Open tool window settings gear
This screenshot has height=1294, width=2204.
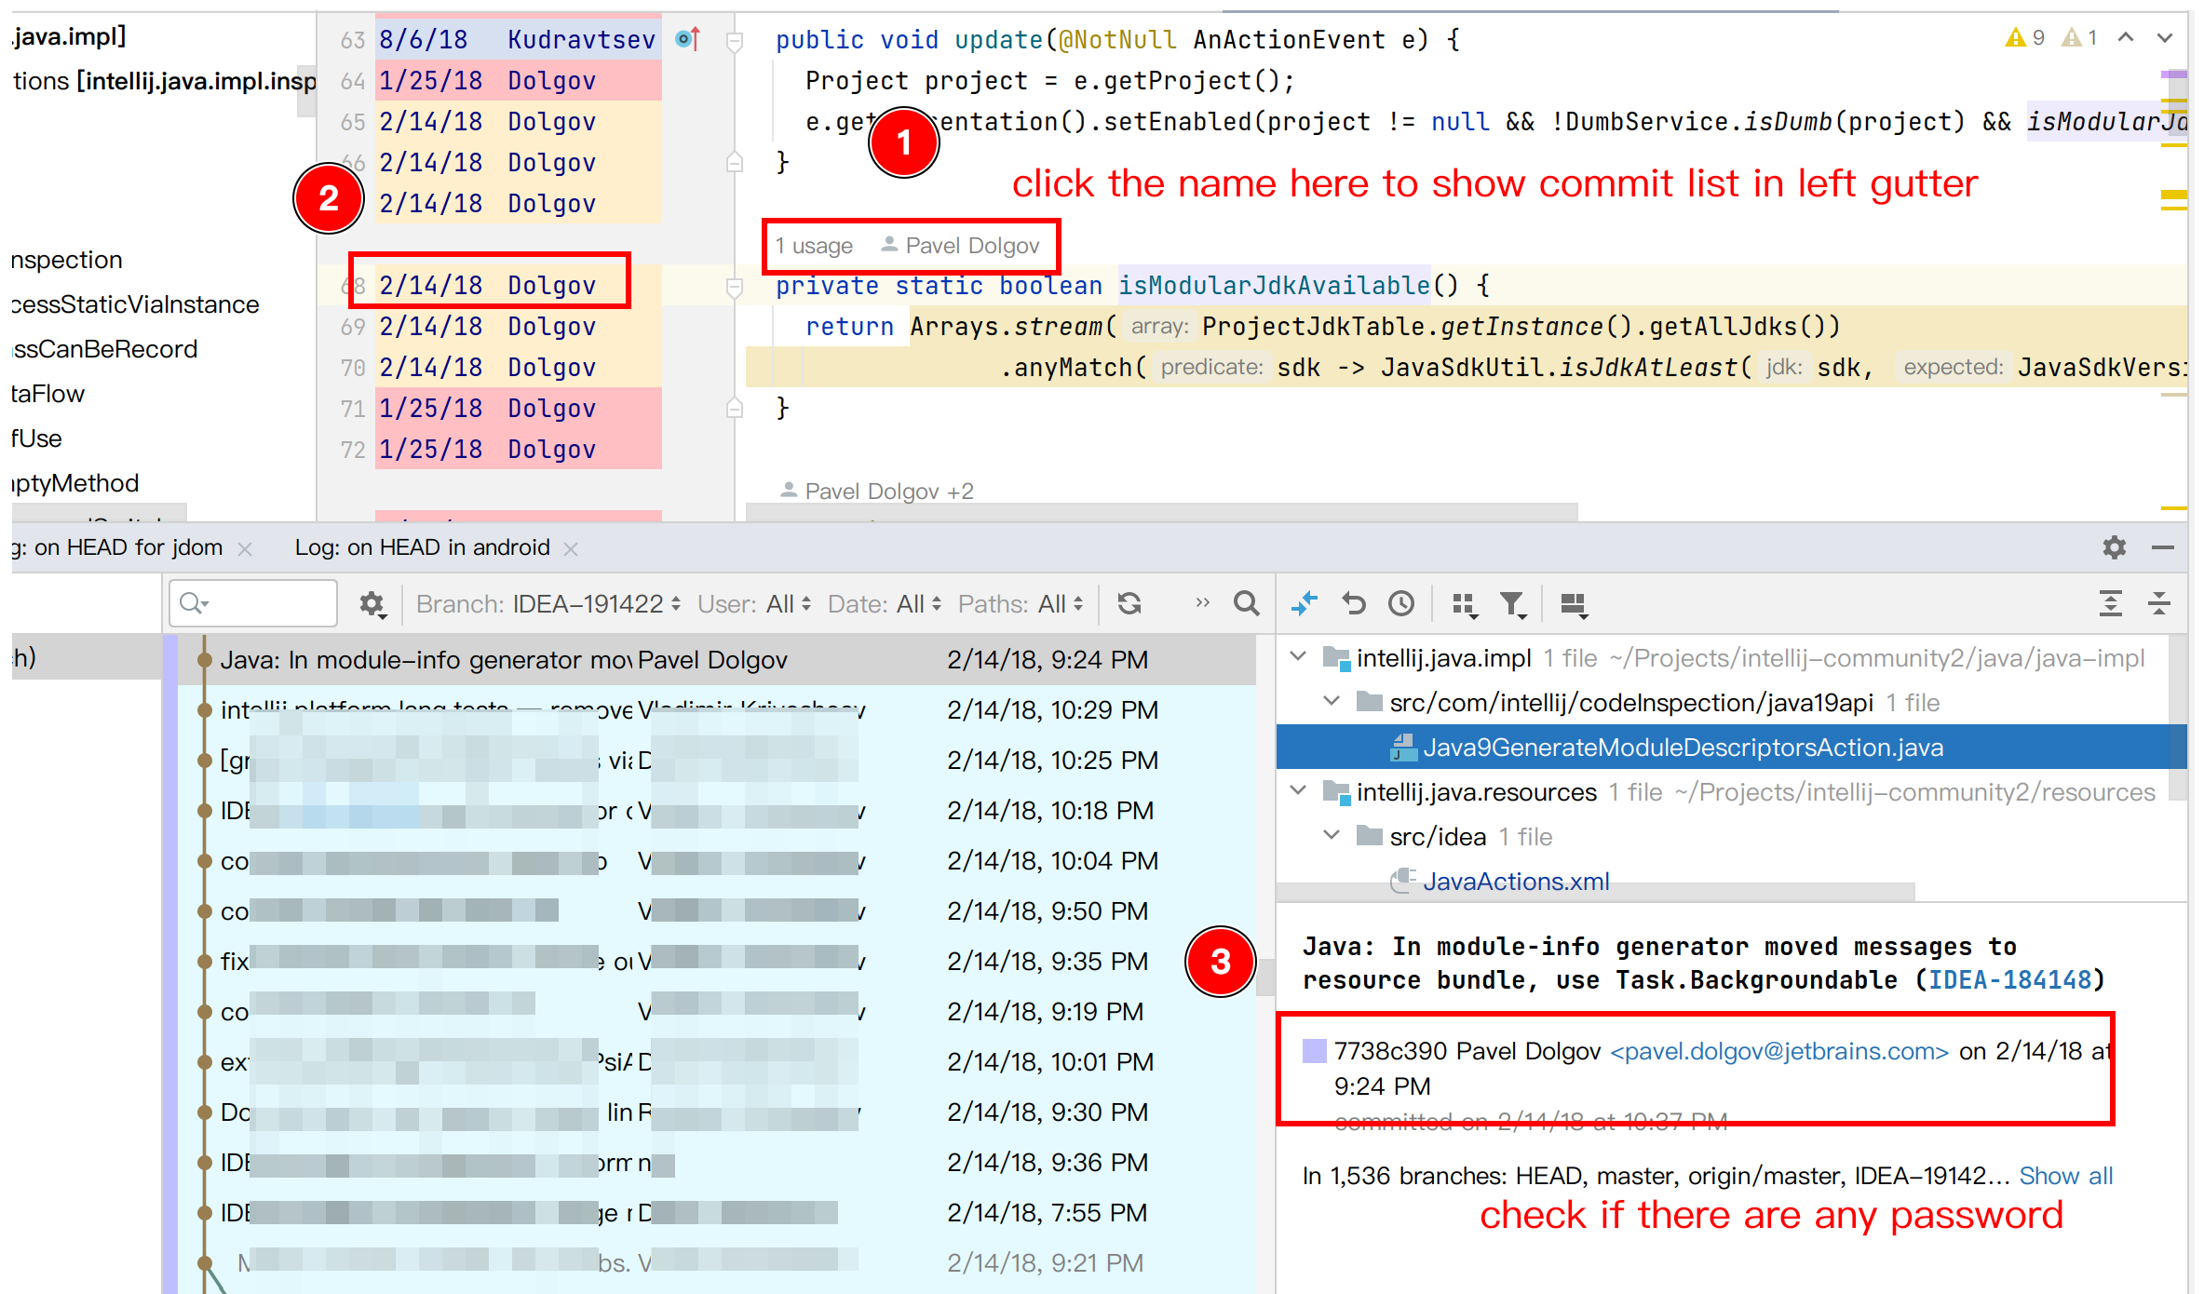pos(2115,547)
